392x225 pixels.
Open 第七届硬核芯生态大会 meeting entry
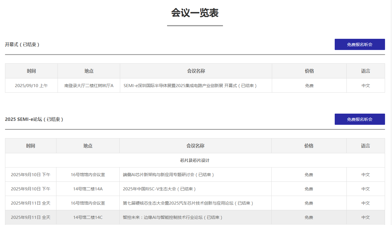click(x=188, y=203)
